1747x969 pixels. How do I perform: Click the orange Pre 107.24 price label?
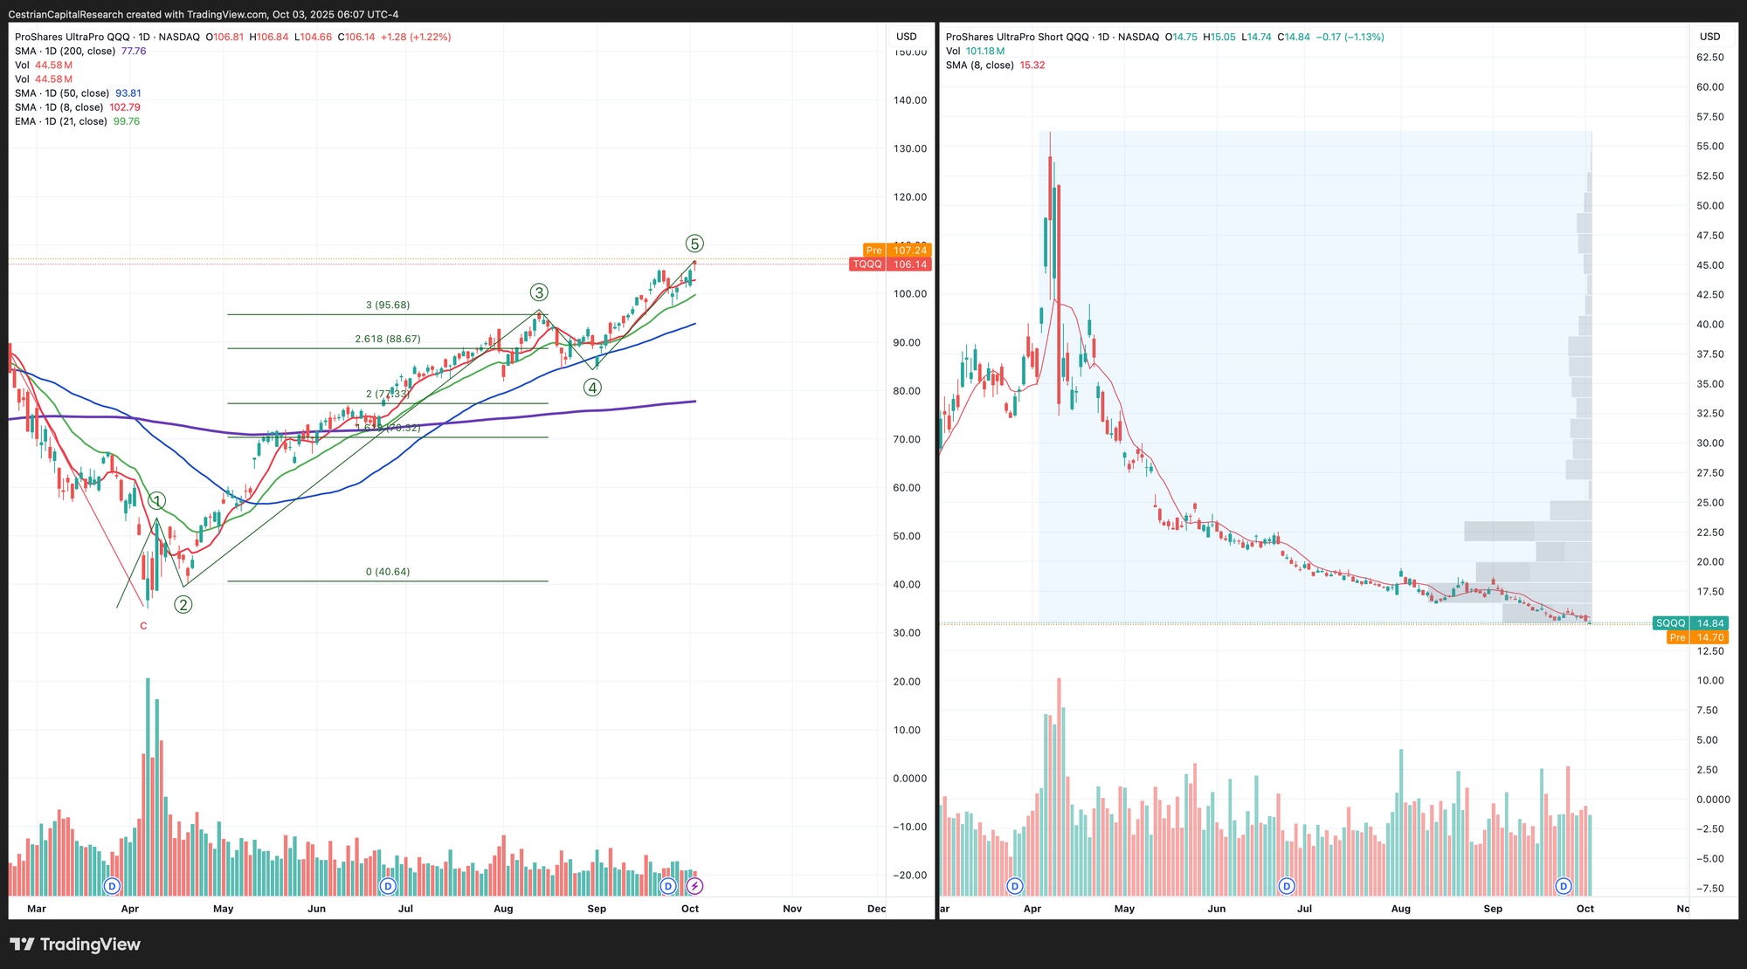[897, 251]
